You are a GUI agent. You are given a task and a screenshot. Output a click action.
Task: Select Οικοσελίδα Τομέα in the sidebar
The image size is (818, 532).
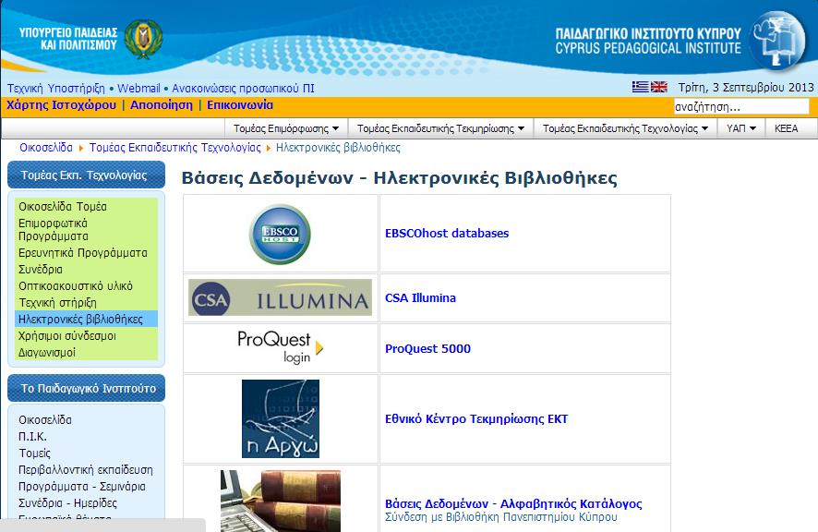[x=63, y=207]
